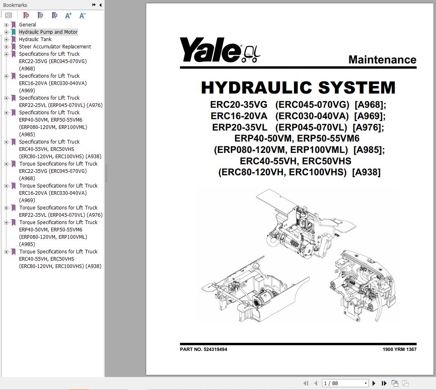Open Steer Accumulator Replacement bookmark
Screen dimensions: 436x390
pos(55,47)
